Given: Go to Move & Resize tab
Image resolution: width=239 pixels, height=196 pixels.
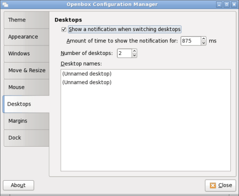Looking at the screenshot, I should (27, 70).
